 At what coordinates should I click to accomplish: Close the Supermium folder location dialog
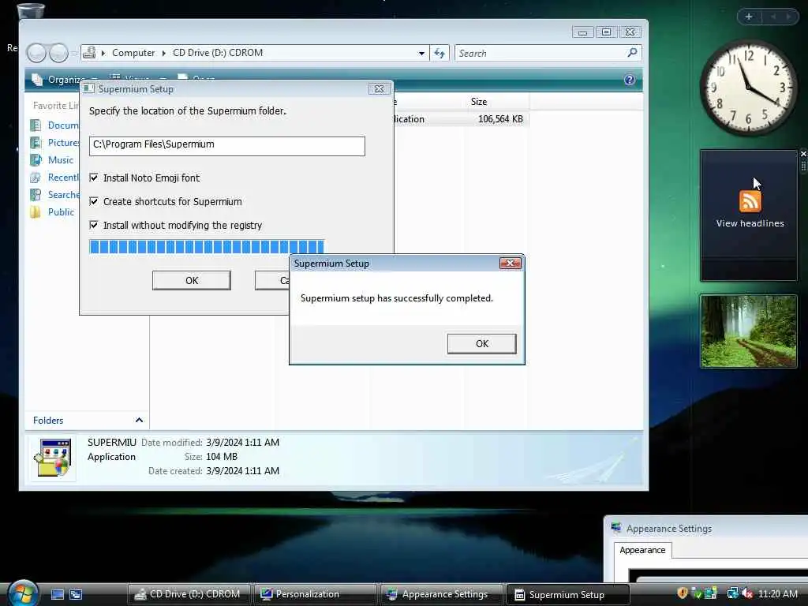pos(379,88)
